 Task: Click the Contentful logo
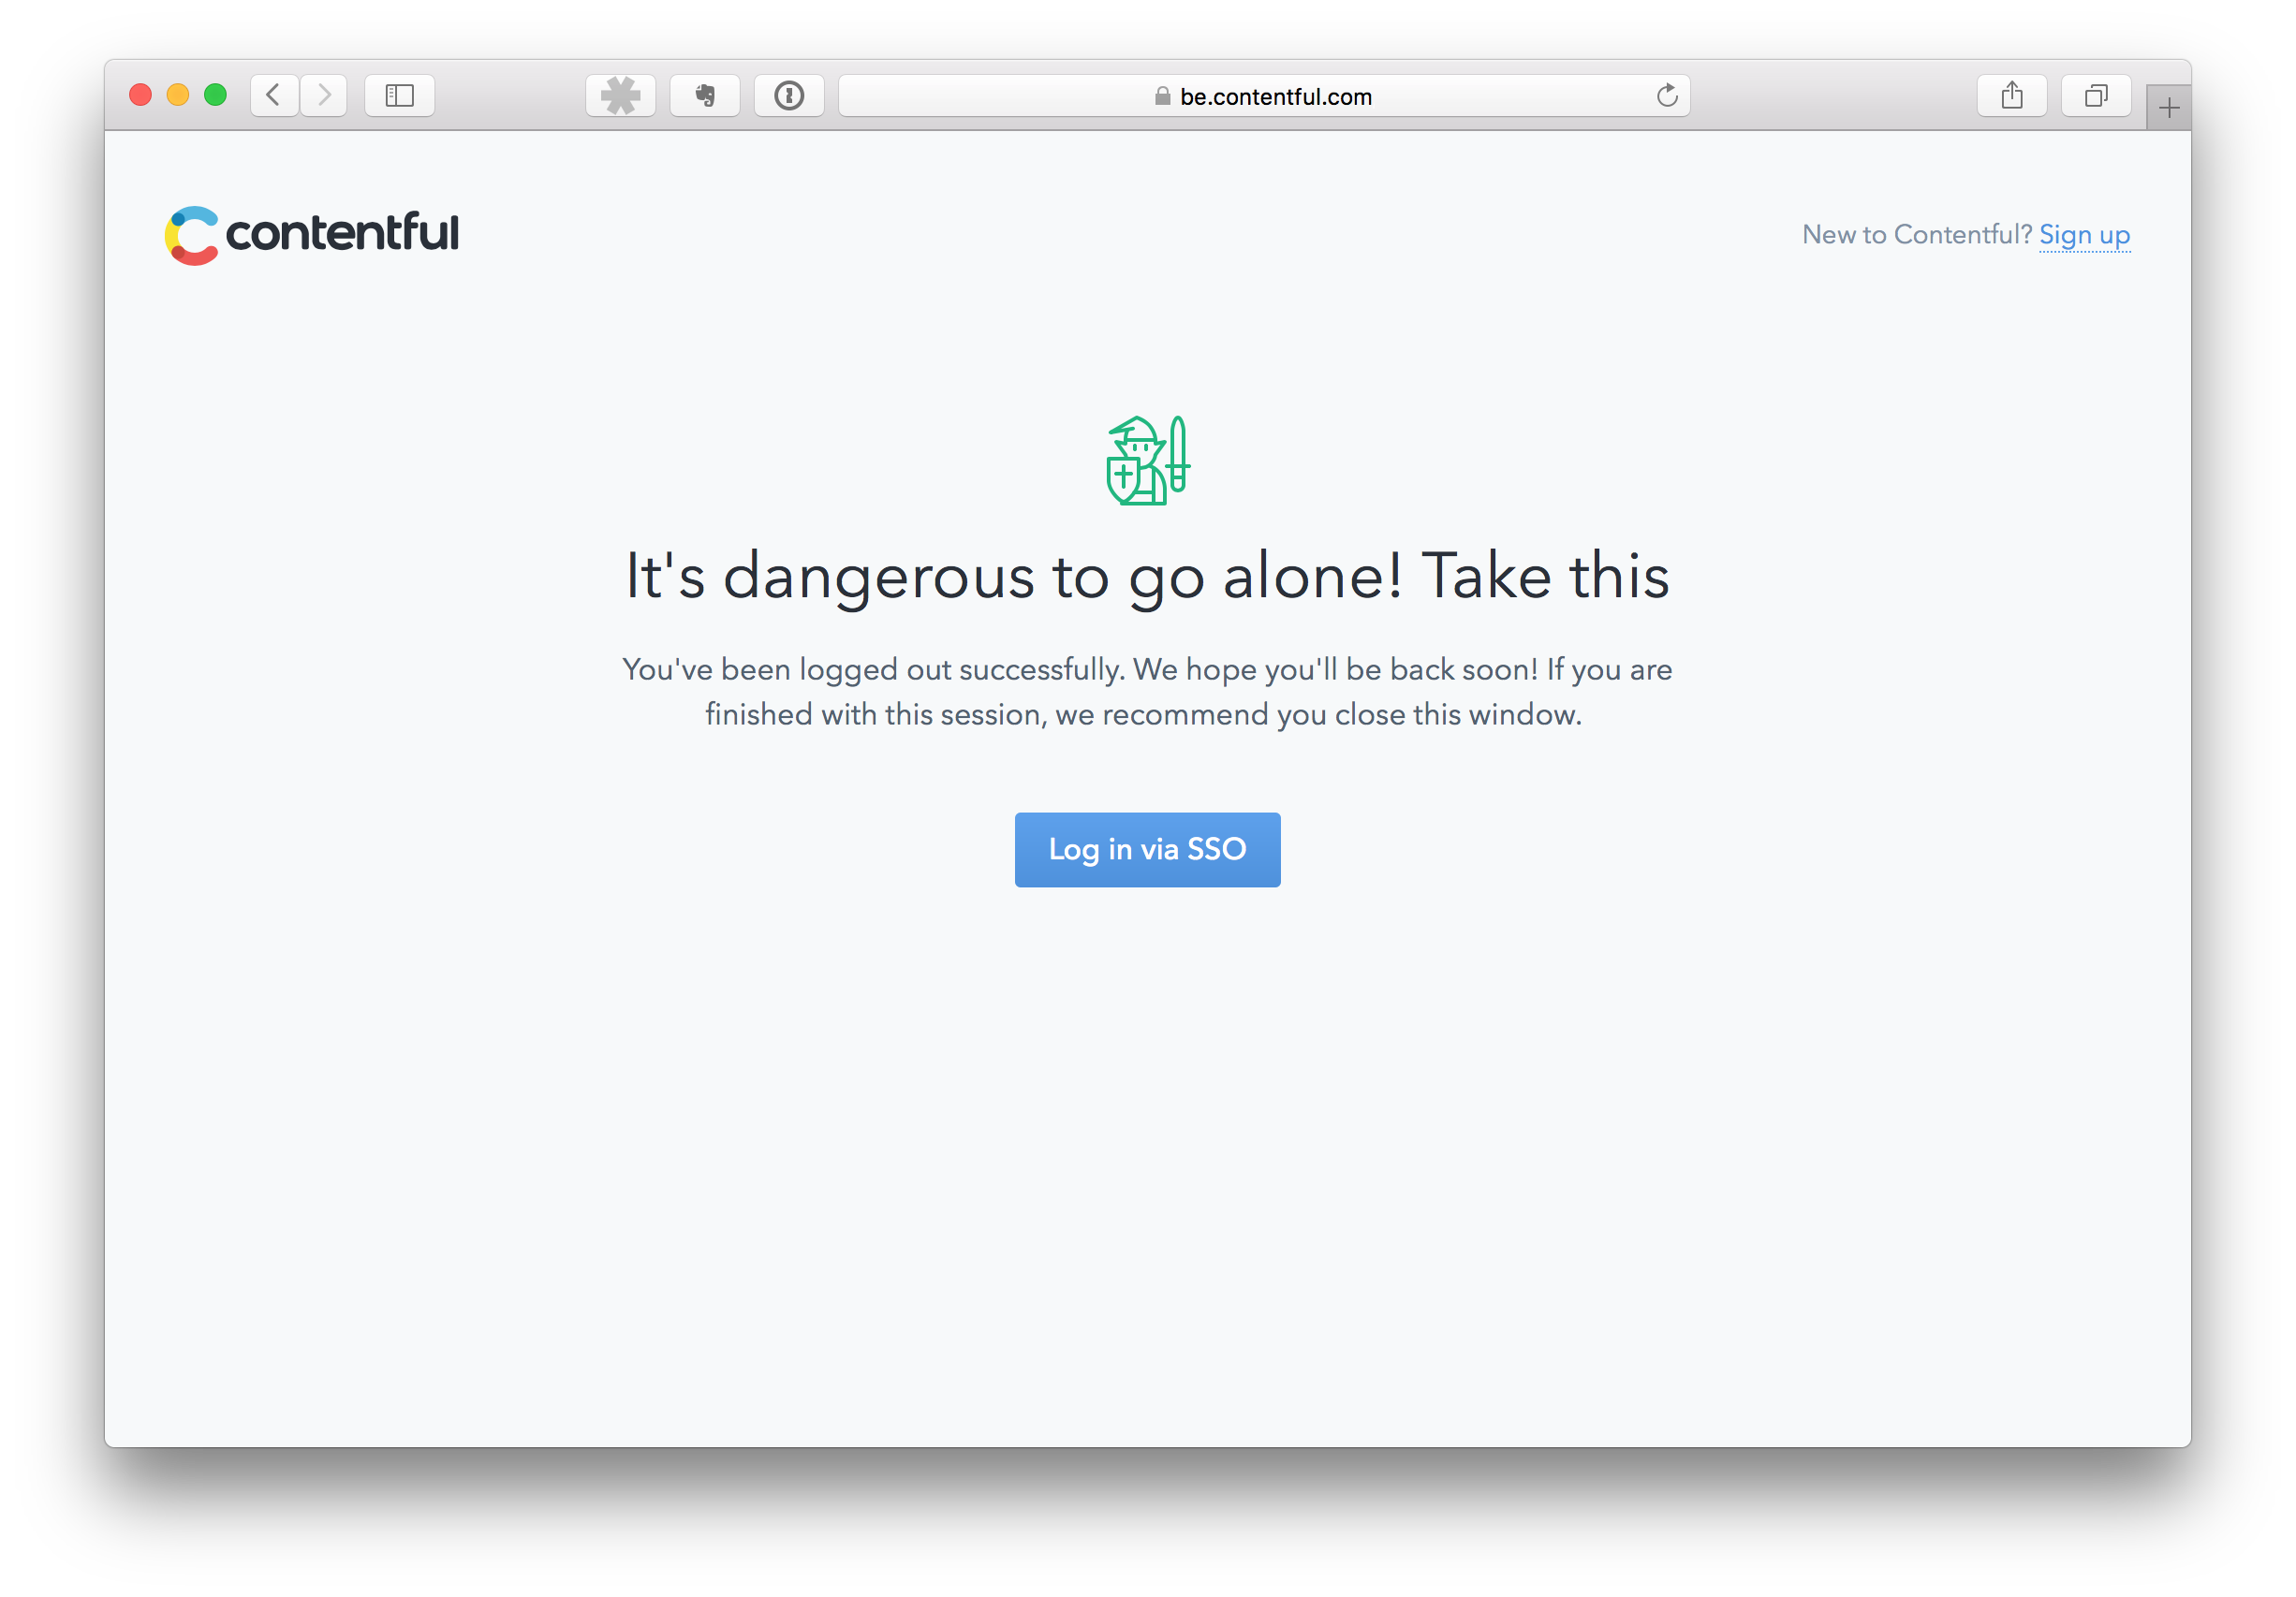click(312, 235)
